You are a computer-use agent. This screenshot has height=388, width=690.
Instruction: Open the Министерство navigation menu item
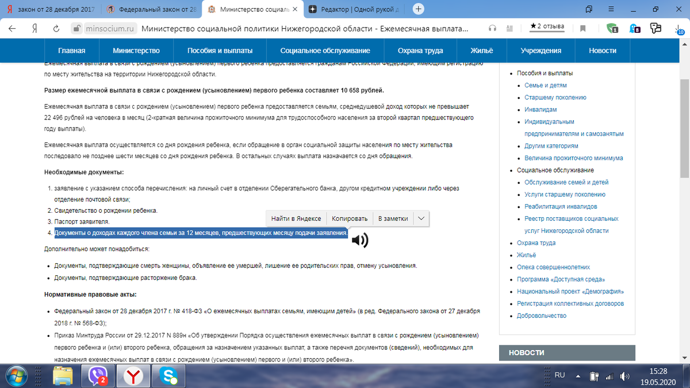(x=136, y=51)
